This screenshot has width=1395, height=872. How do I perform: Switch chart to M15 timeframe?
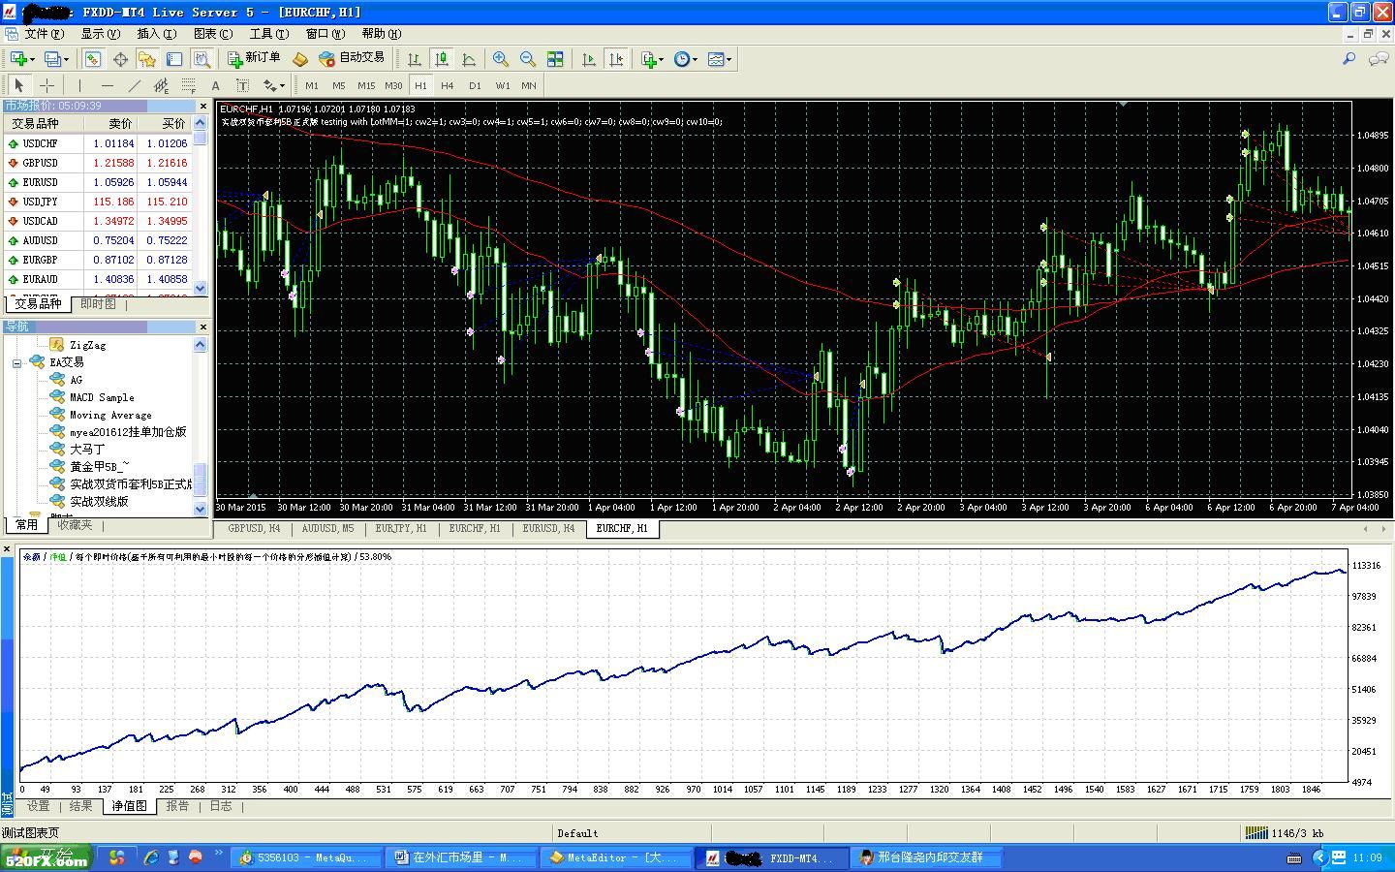(x=366, y=85)
